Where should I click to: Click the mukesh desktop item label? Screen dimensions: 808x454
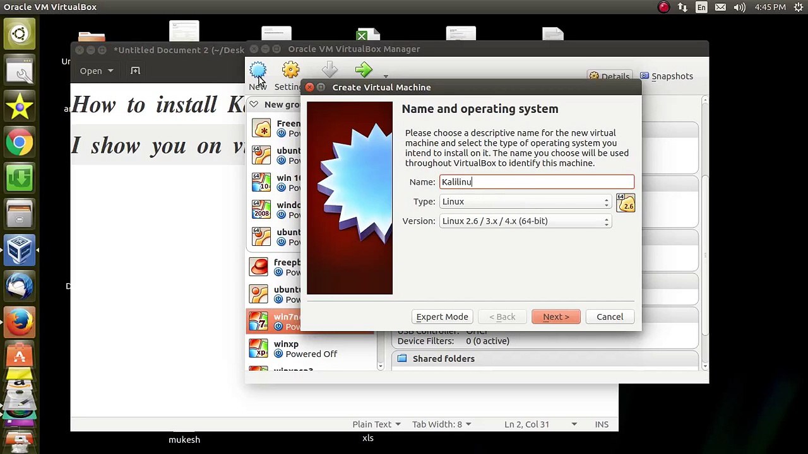point(184,439)
